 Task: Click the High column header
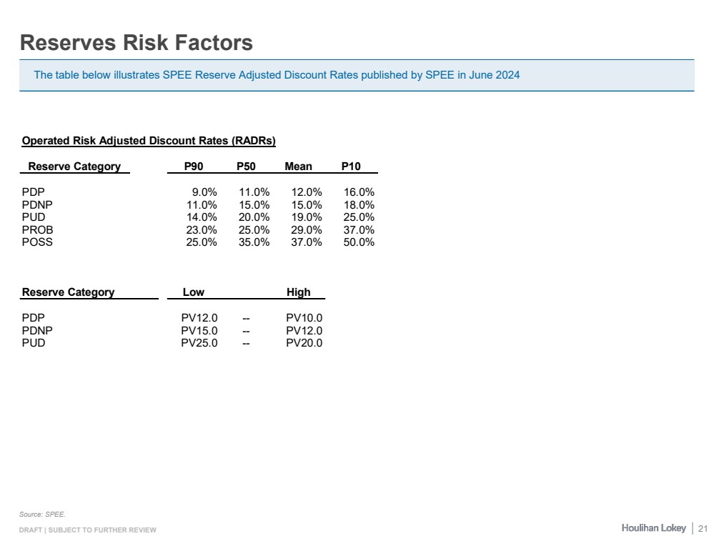pos(298,292)
